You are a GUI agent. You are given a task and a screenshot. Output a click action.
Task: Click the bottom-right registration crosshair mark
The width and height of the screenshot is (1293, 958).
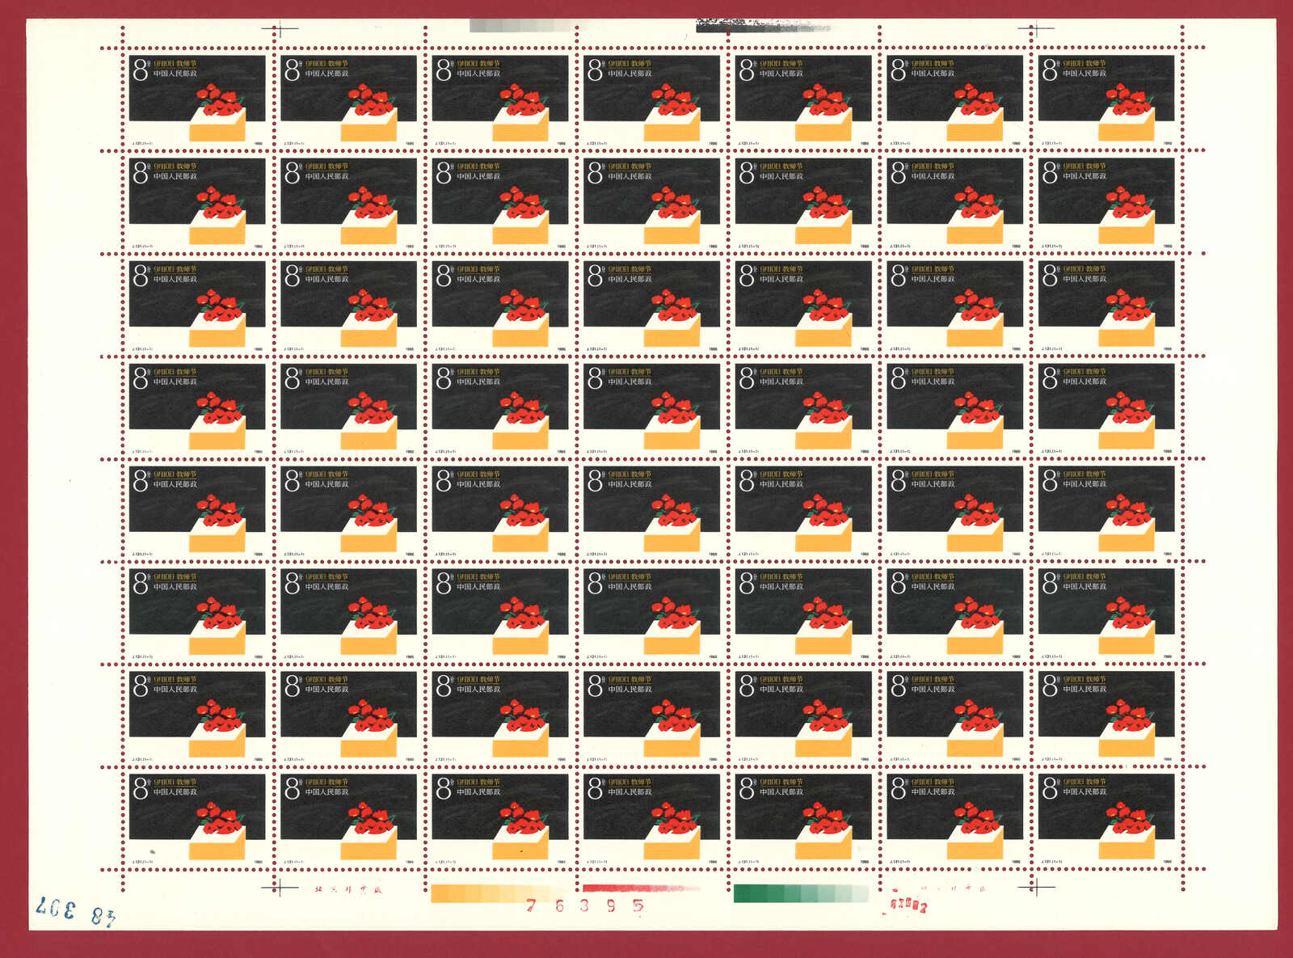(1035, 888)
